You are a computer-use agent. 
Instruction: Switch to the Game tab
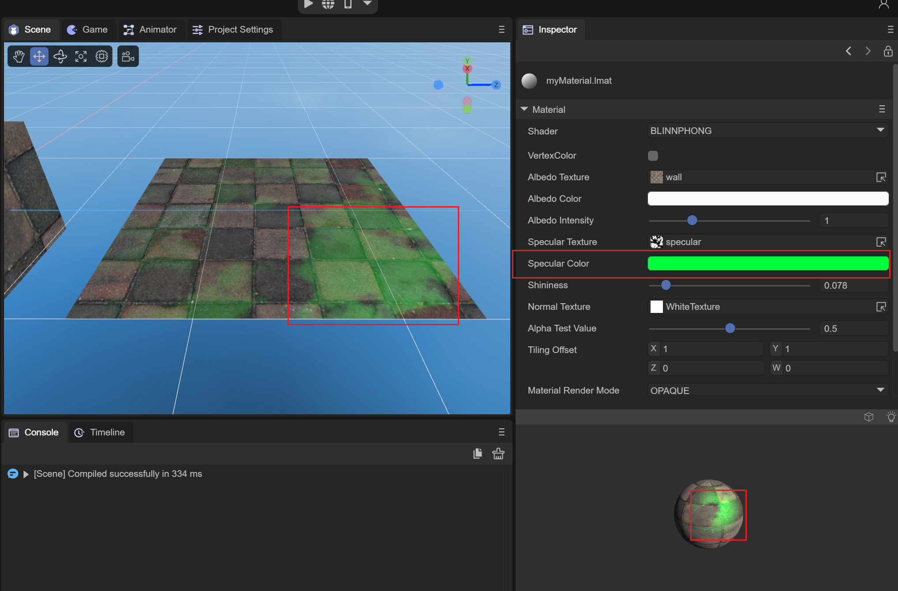coord(88,30)
